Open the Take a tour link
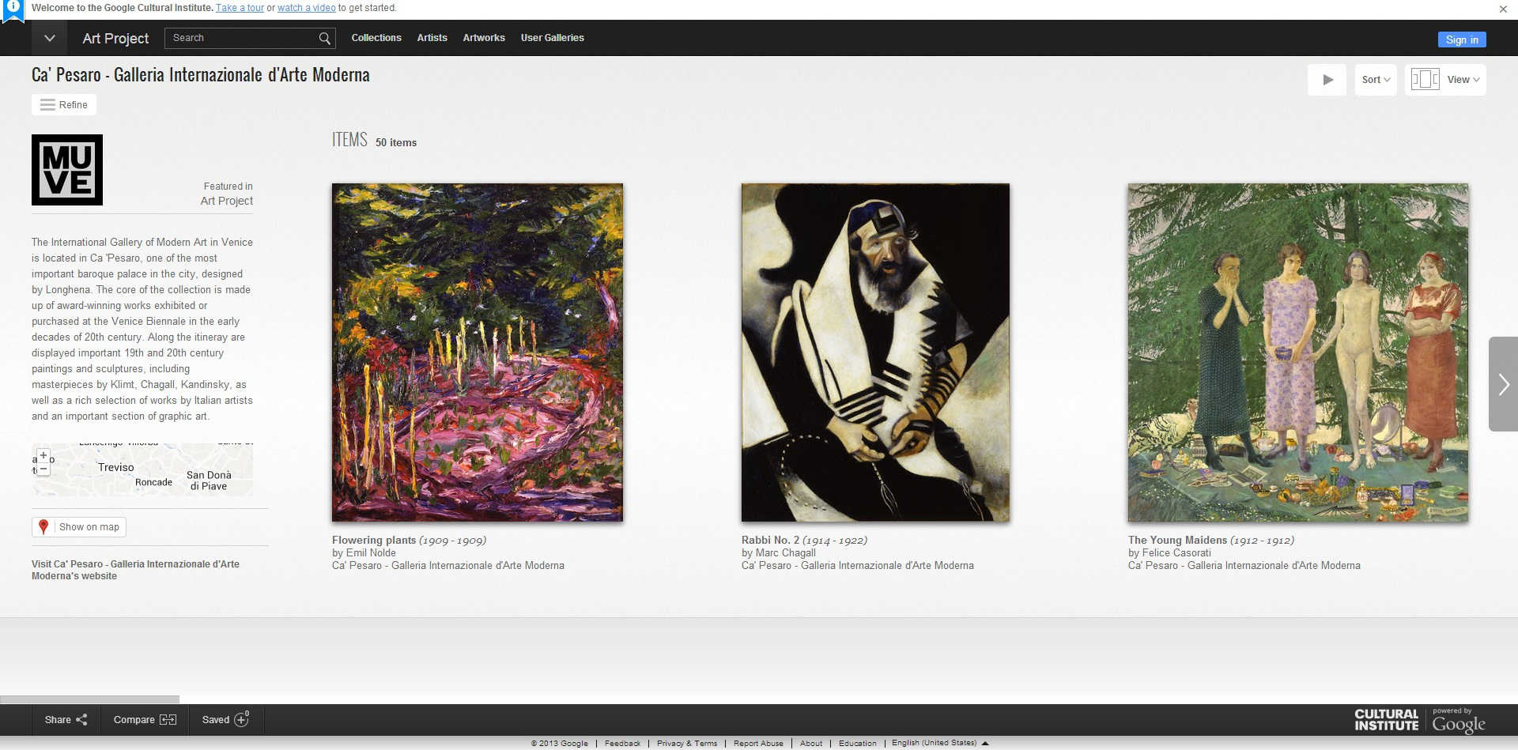This screenshot has height=750, width=1518. click(240, 8)
